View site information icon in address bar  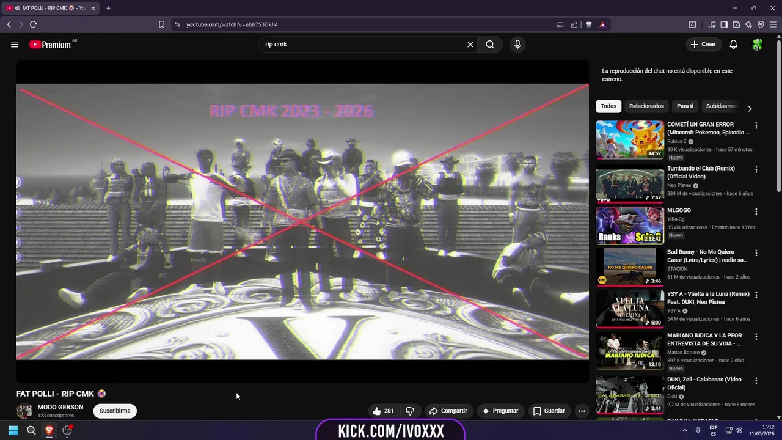177,24
